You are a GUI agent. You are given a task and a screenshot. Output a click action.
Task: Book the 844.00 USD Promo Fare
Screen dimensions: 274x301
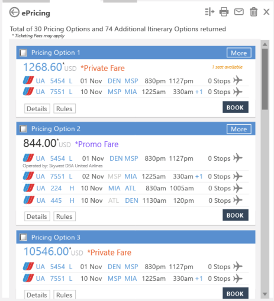(236, 215)
